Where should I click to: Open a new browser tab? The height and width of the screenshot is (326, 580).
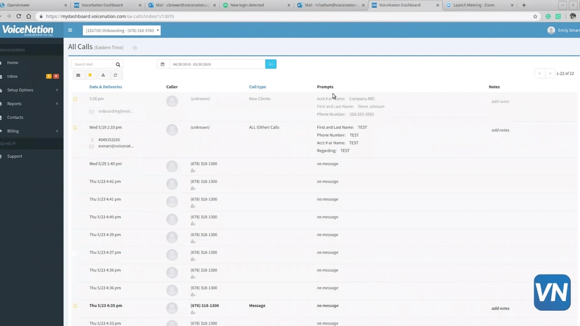click(524, 5)
